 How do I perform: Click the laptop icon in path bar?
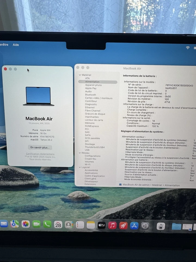click(x=120, y=184)
